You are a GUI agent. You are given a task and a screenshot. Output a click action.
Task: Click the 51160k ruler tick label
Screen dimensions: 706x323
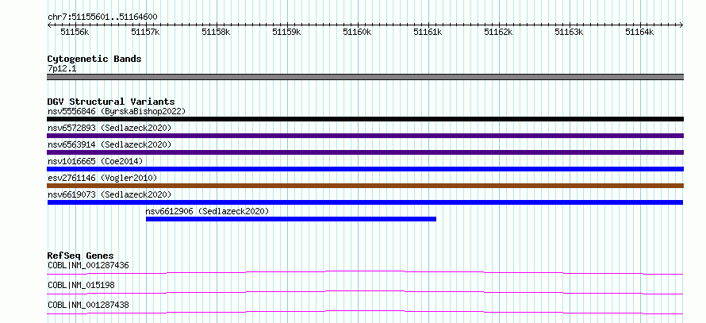click(358, 32)
